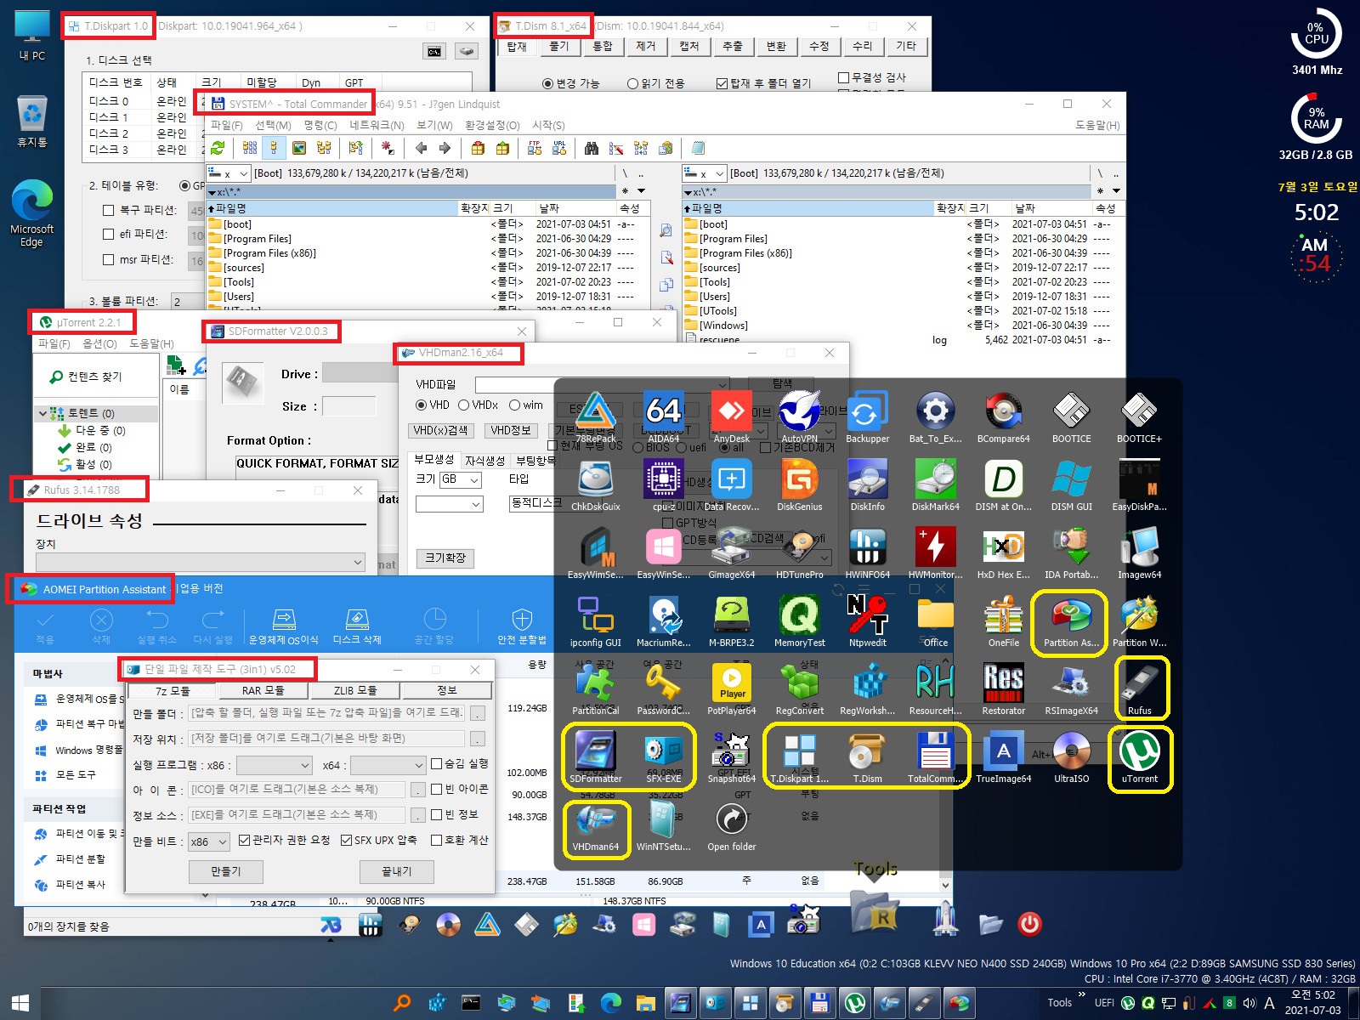Open VHDman 크기 GB unit dropdown

point(461,479)
